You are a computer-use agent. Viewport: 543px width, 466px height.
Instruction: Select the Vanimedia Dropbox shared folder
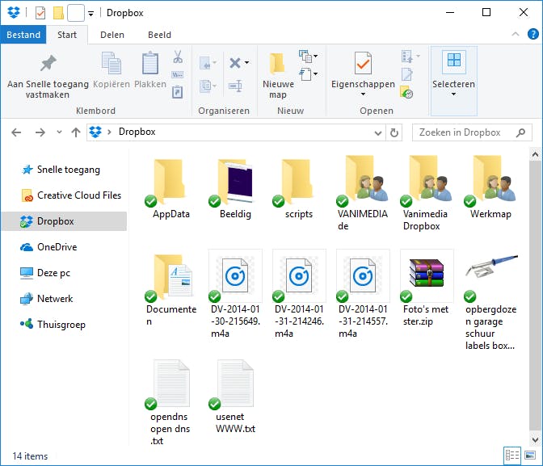click(427, 194)
